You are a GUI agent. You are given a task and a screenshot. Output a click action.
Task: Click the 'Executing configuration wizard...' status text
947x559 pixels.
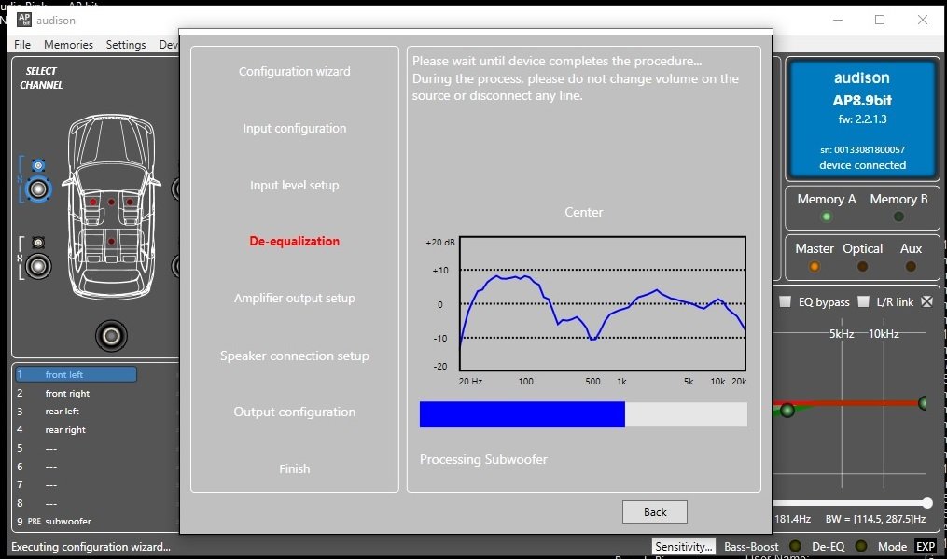(91, 546)
